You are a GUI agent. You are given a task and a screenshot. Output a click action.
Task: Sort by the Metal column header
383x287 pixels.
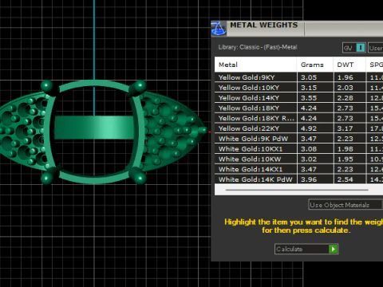point(255,65)
